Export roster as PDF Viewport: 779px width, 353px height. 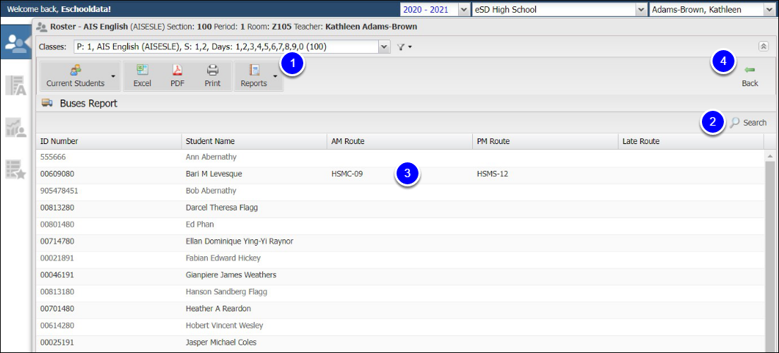click(177, 76)
